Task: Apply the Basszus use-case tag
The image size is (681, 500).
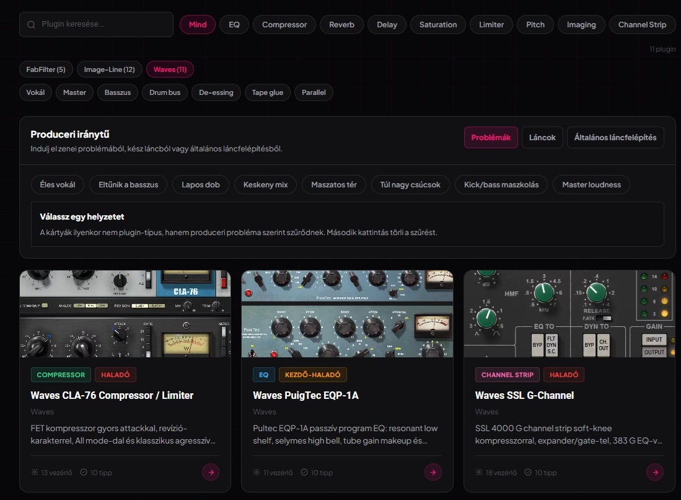Action: (x=118, y=92)
